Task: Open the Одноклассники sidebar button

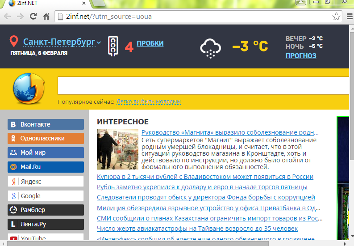Action: (x=46, y=138)
